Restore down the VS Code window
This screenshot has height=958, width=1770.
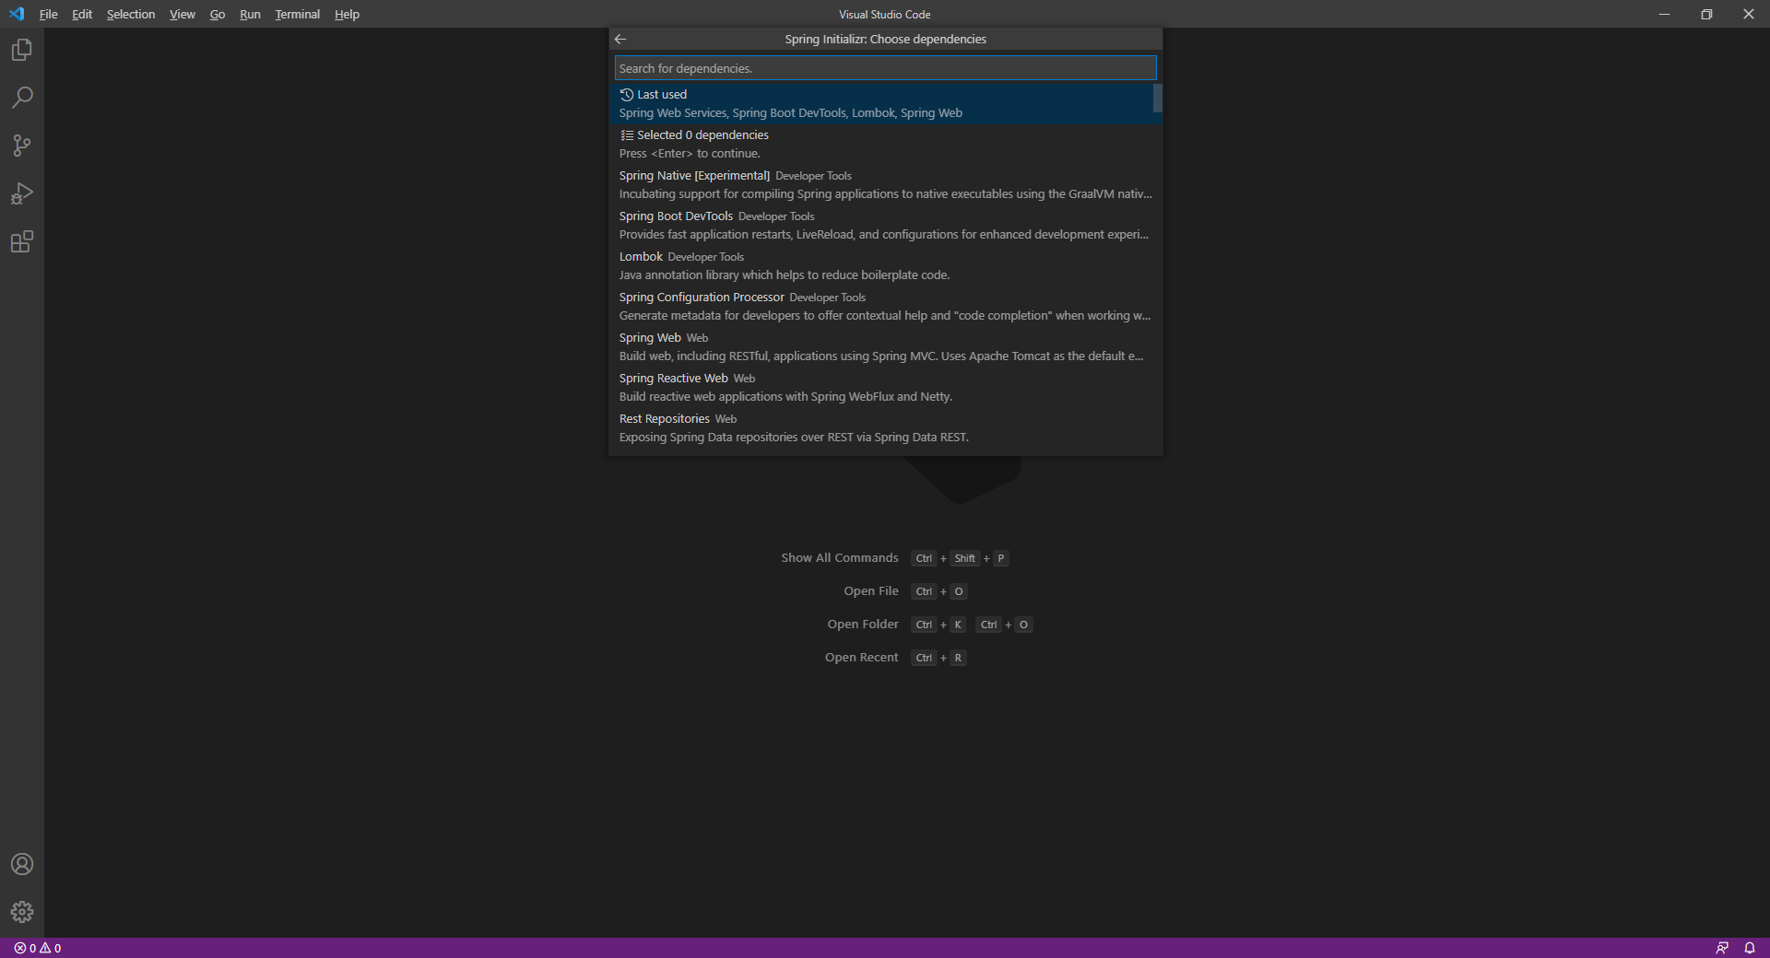[x=1706, y=14]
